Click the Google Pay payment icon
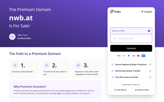Screen dimensions: 164x102 [124, 56]
